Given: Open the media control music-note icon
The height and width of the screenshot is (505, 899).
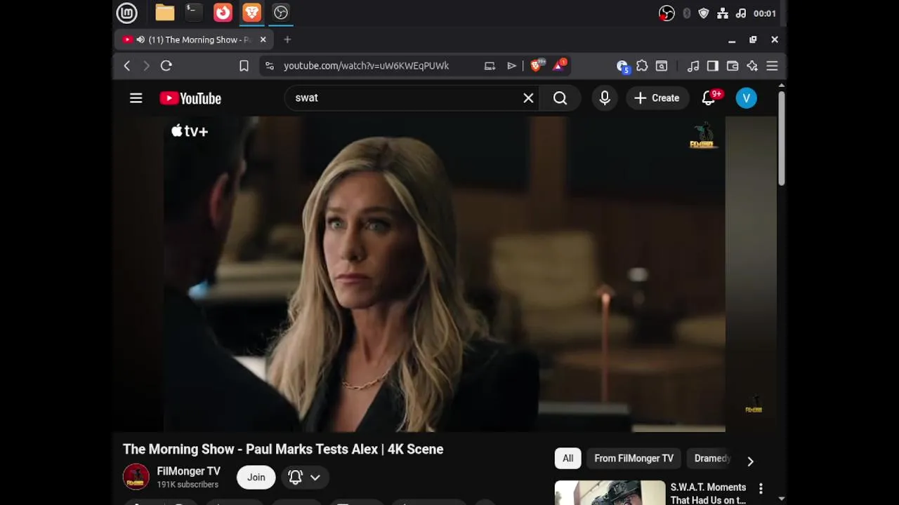Looking at the screenshot, I should click(693, 66).
